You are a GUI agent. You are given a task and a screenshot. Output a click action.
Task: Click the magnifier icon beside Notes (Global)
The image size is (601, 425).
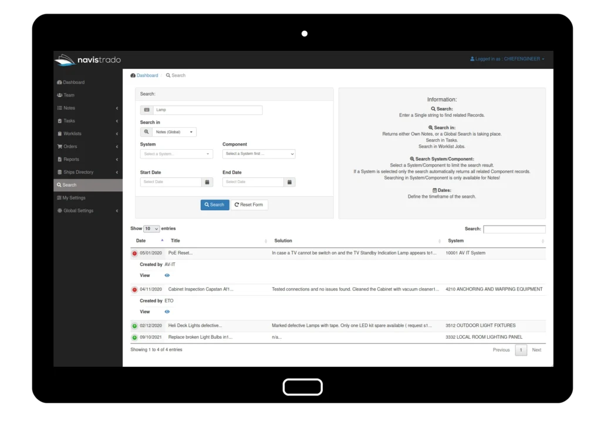point(146,132)
